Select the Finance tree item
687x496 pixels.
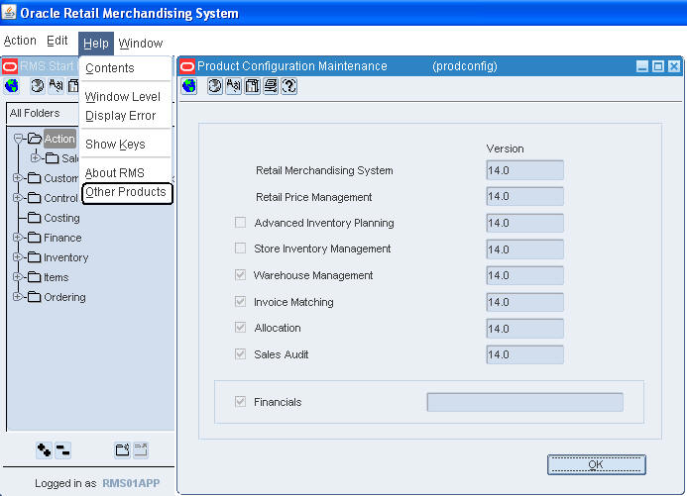coord(62,238)
